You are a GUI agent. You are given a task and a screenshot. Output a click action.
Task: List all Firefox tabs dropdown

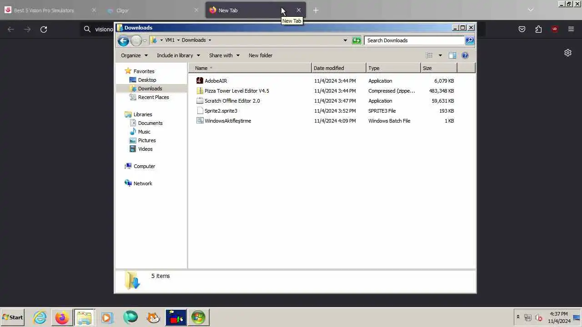point(530,10)
